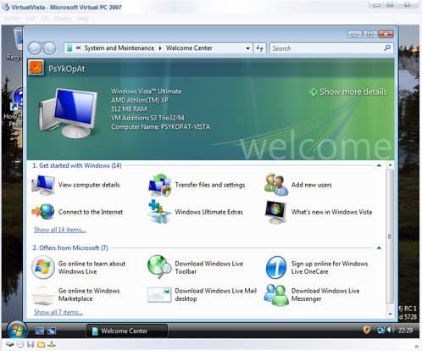Collapse the Get started with Windows section

pos(379,165)
